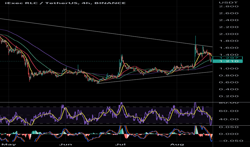This screenshot has width=250, height=147.
Task: Click the 0.400 price axis value
Action: click(x=229, y=89)
